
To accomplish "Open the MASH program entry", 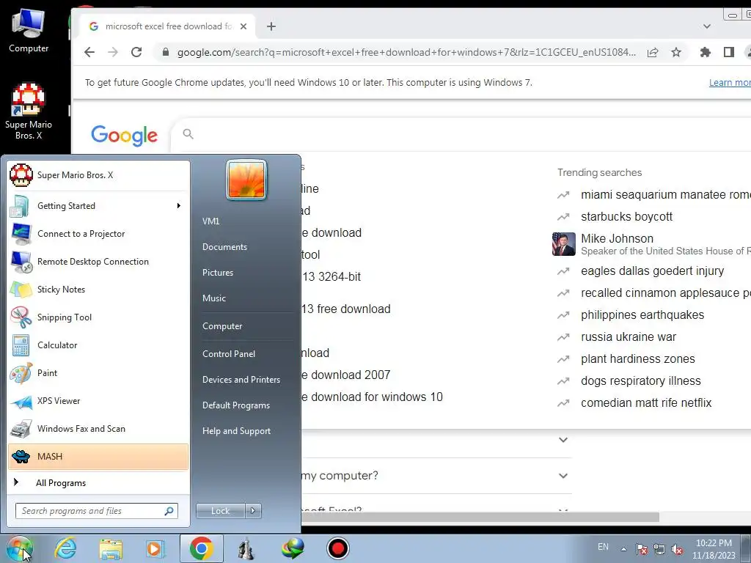I will [x=98, y=457].
